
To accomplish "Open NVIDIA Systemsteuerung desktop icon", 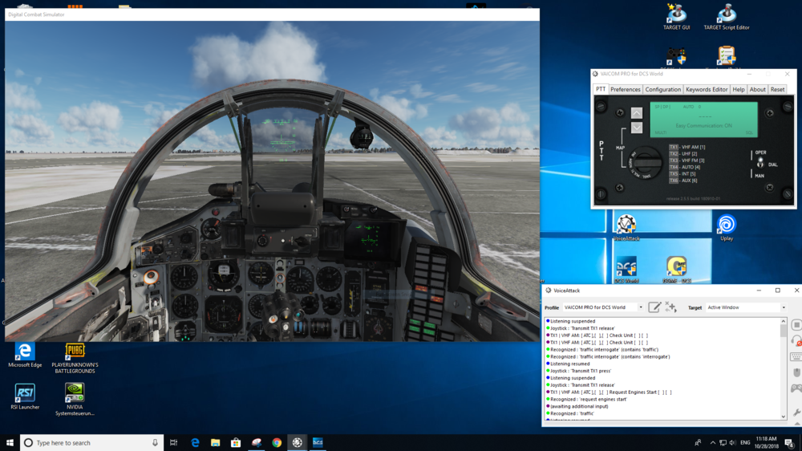I will click(x=75, y=400).
